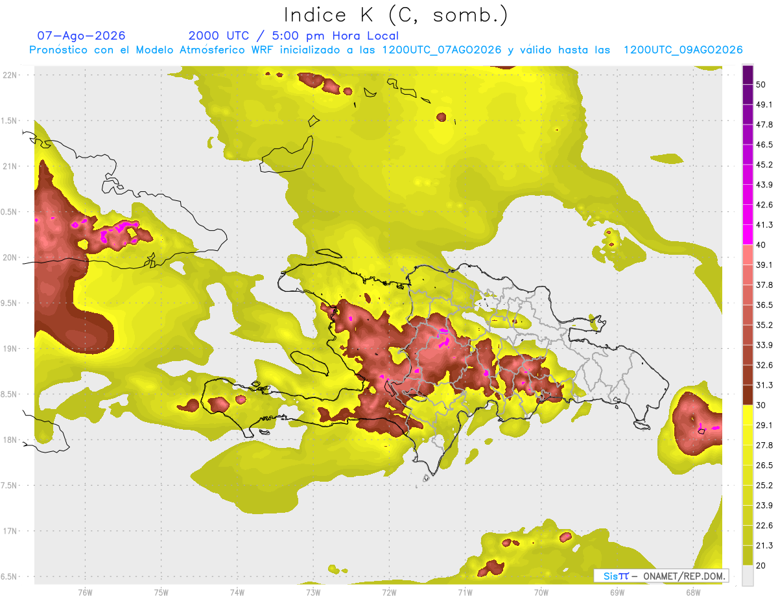
Task: Click the "76W" longitude label
Action: pos(85,593)
